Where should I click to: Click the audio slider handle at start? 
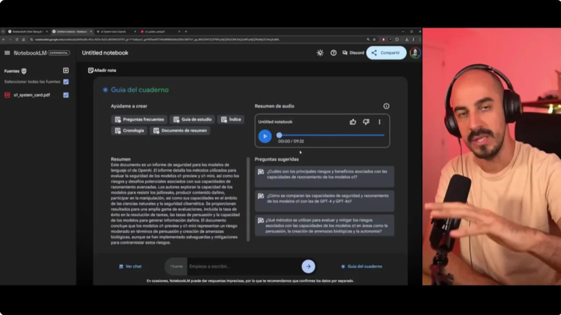click(279, 135)
